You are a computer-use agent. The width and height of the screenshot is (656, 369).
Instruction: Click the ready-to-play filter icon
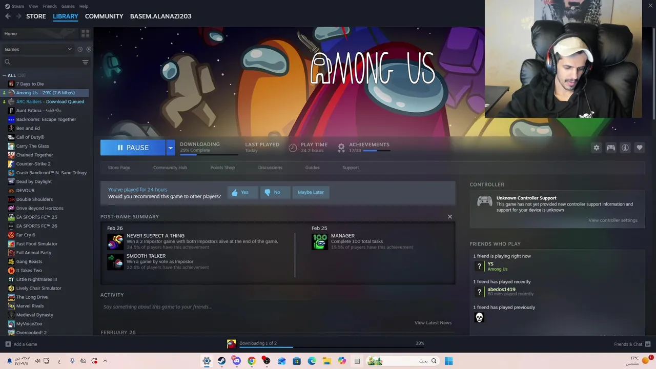pyautogui.click(x=89, y=49)
